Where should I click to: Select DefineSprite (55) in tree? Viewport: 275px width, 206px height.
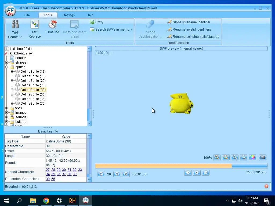[x=33, y=94]
